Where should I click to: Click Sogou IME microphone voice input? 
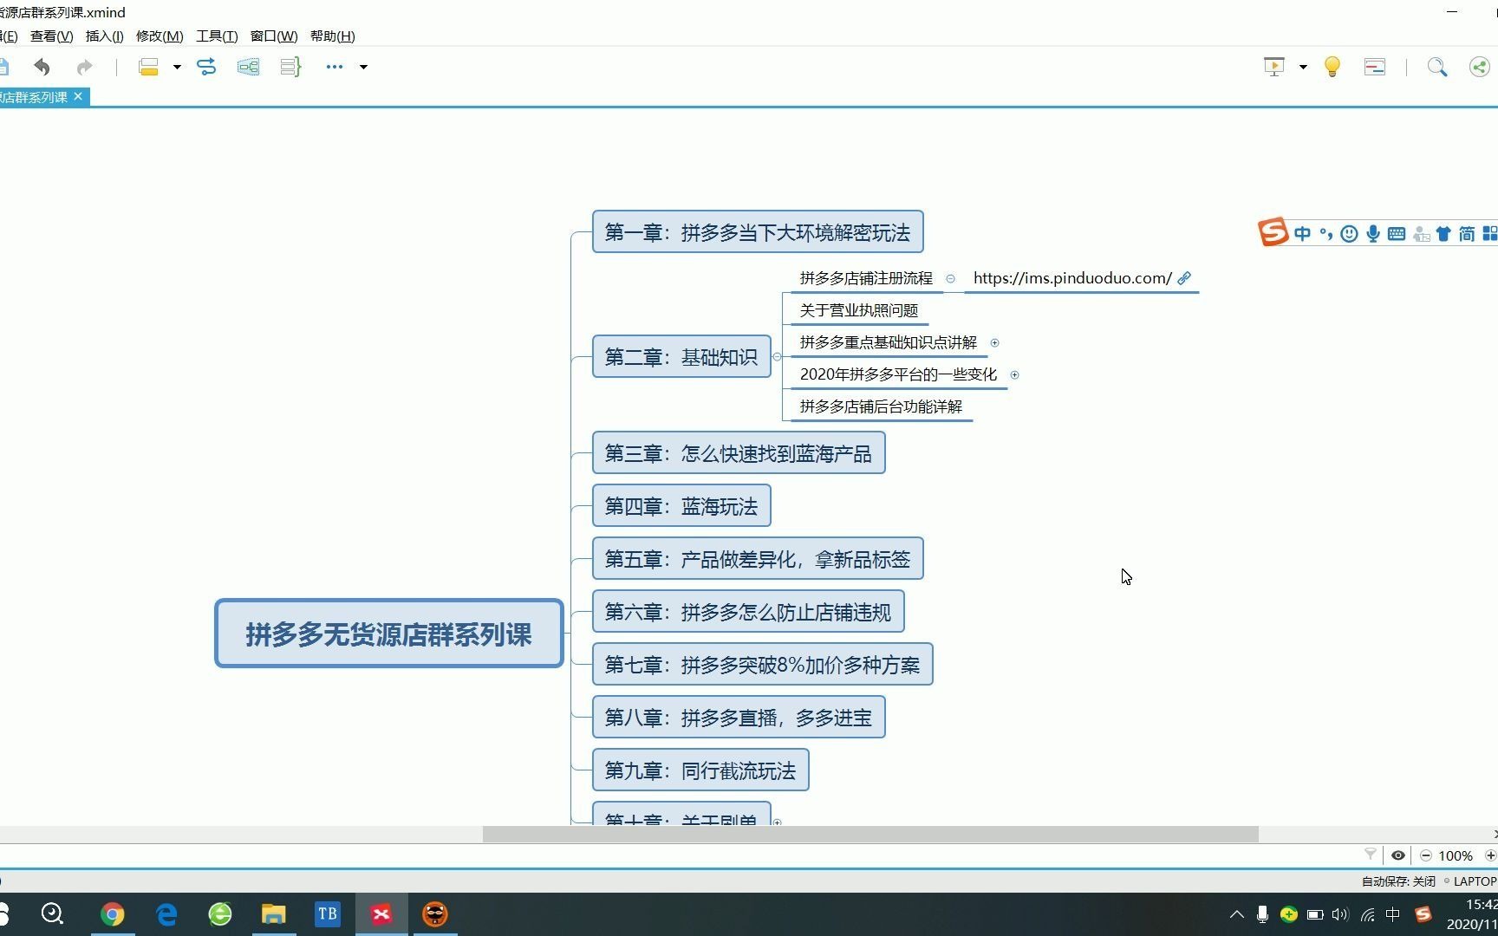tap(1373, 234)
